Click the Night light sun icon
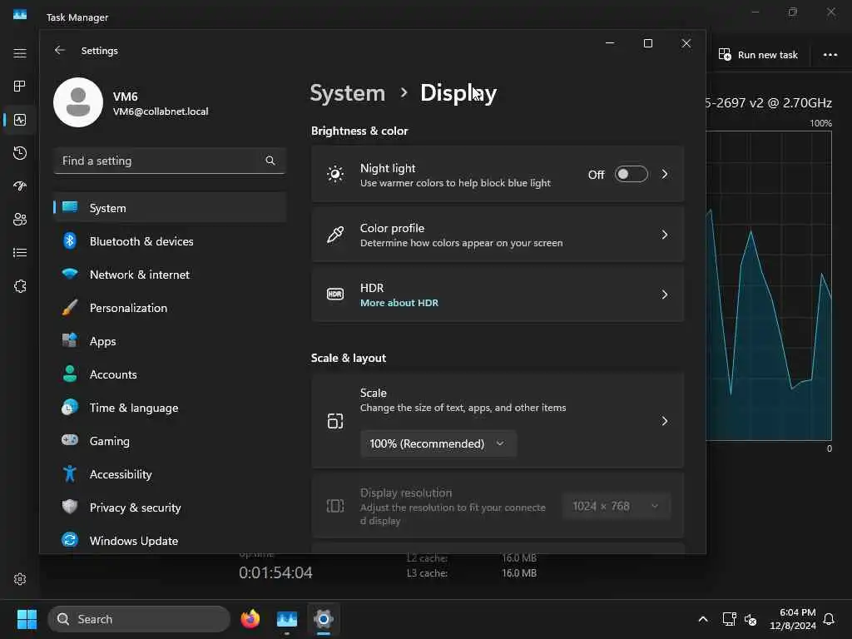Viewport: 852px width, 639px height. coord(335,174)
